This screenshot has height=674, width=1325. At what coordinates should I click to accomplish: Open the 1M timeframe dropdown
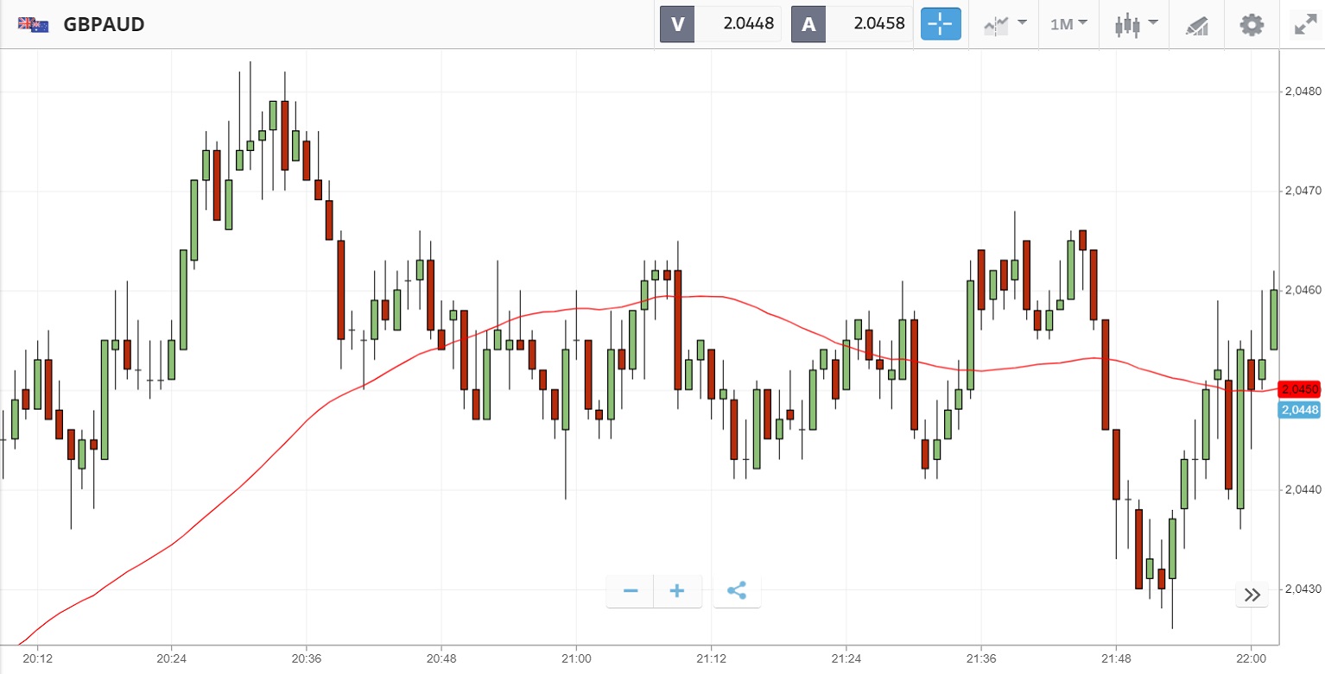click(1068, 24)
